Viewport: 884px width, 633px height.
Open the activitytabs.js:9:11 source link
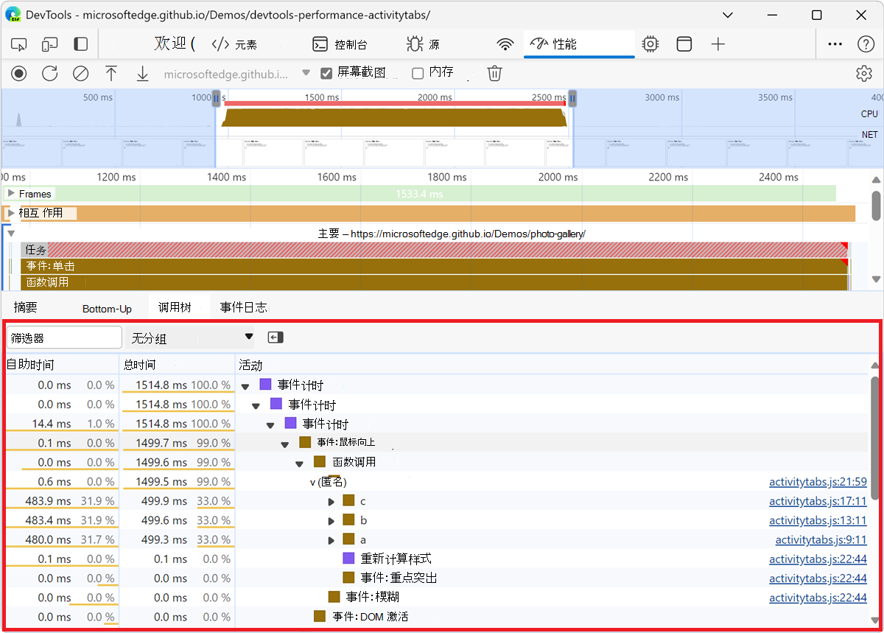pos(821,539)
